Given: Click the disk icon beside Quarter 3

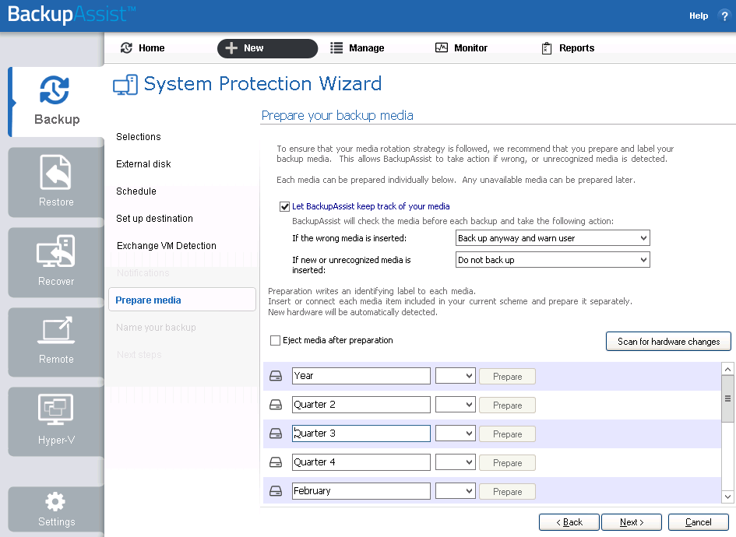Looking at the screenshot, I should tap(276, 433).
